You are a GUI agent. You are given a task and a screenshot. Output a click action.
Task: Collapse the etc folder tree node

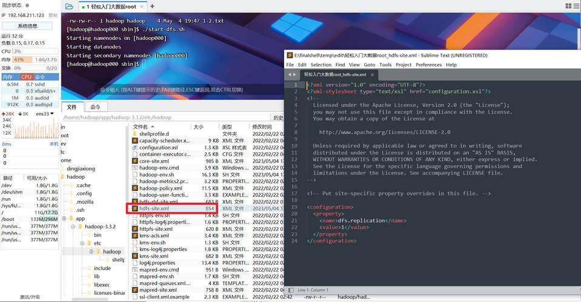point(82,243)
